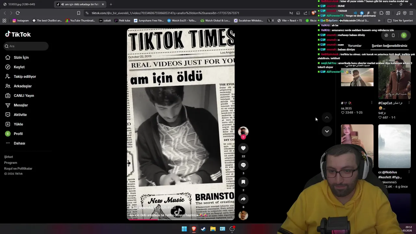The height and width of the screenshot is (234, 416).
Task: Open the Petit tube bookmark
Action: pos(122,20)
